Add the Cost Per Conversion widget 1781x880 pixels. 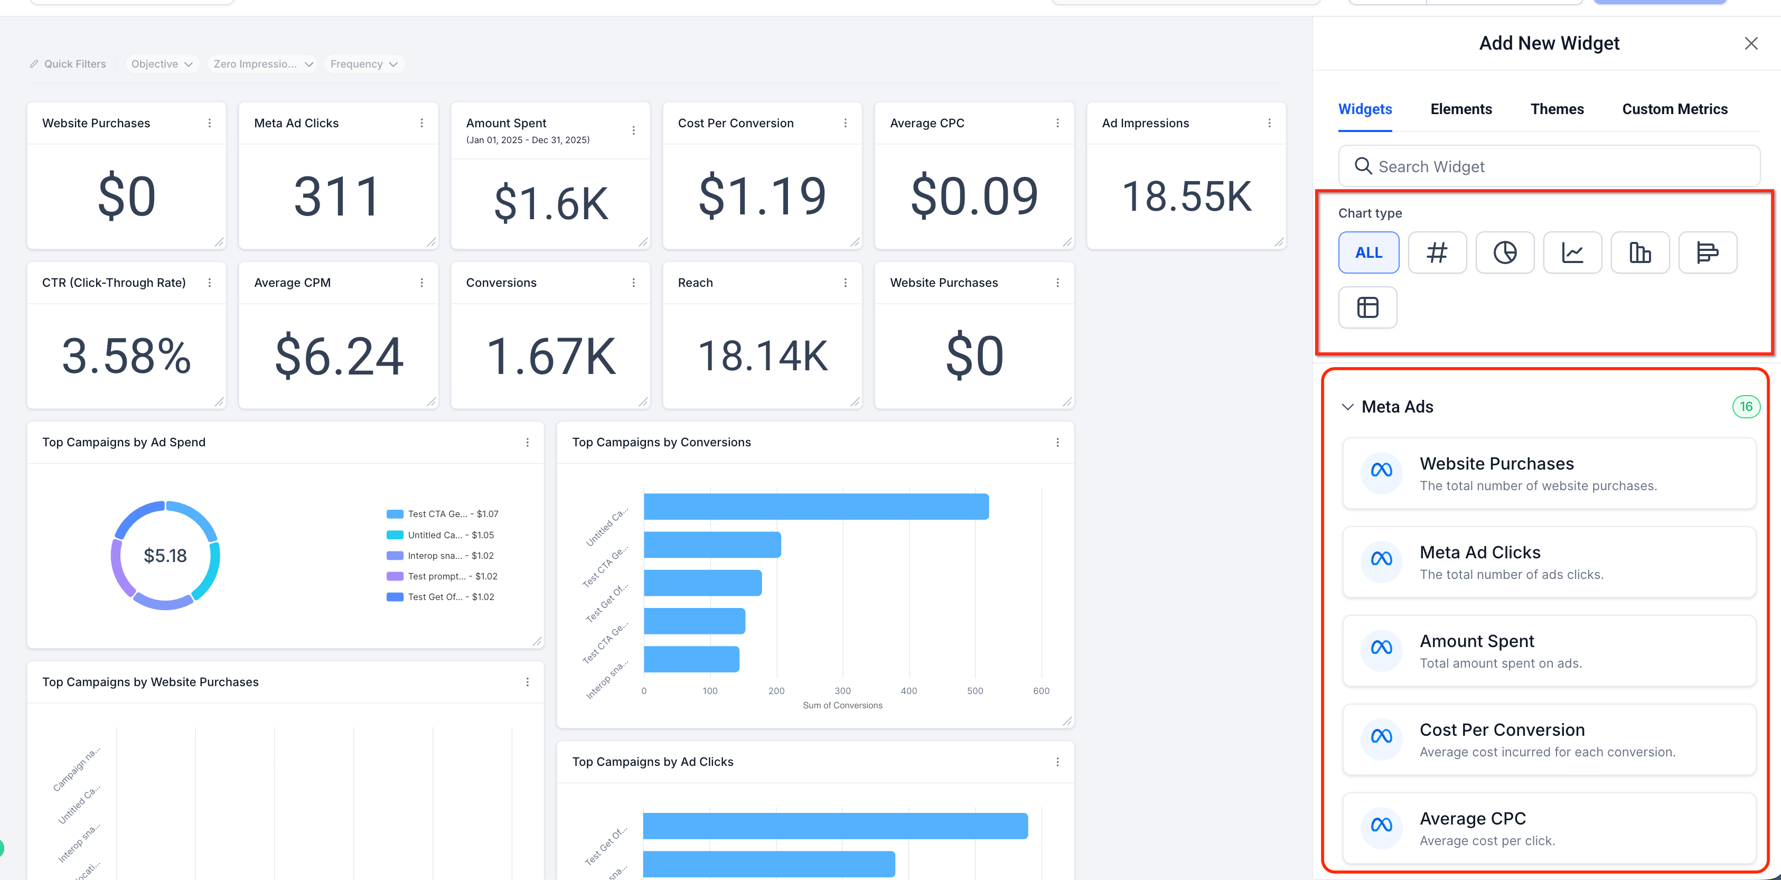click(x=1549, y=739)
